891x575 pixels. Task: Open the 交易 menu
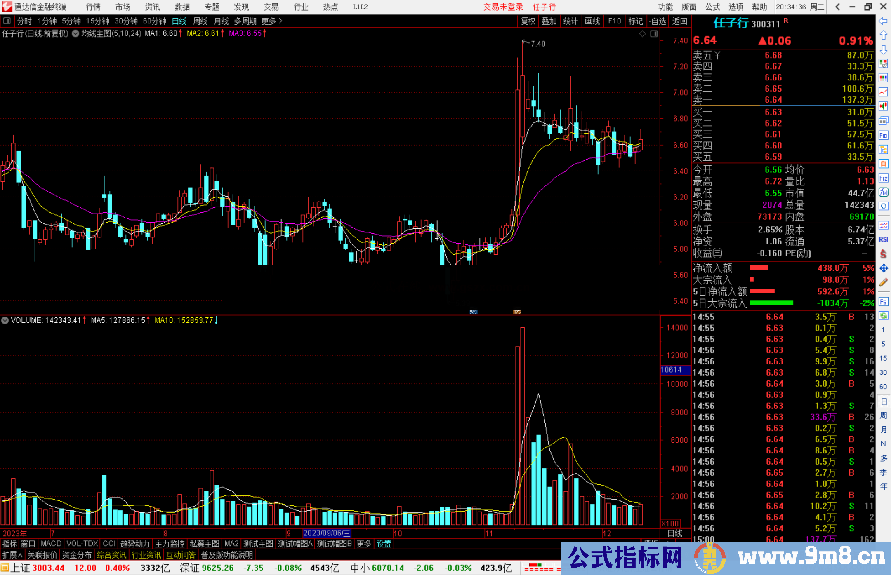(271, 7)
